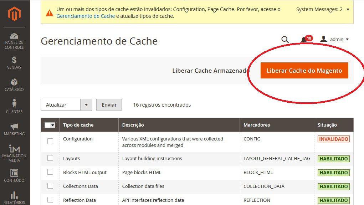
Task: Click the search magnifier icon
Action: pyautogui.click(x=285, y=40)
